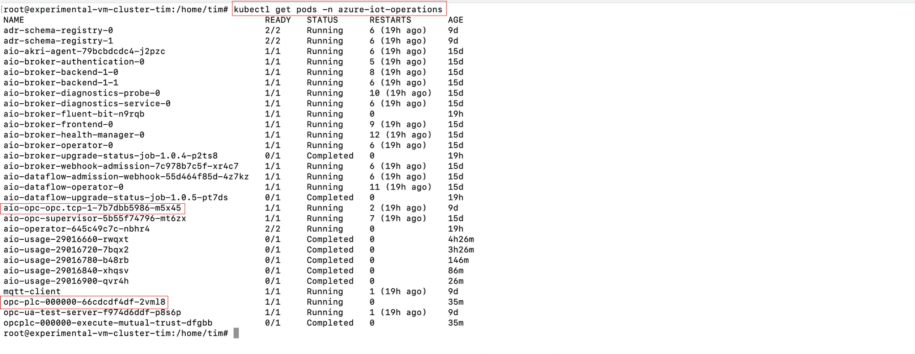Click pod aio-usage-29016840-xhqsv

click(66, 271)
